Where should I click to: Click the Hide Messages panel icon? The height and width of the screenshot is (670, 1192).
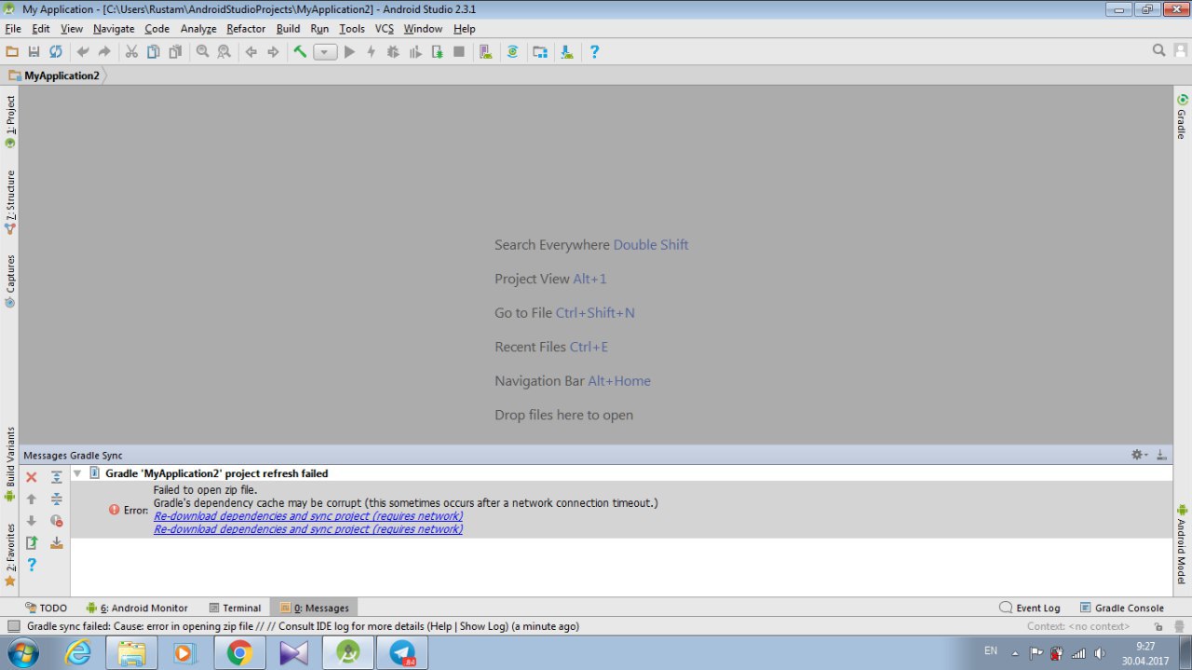click(x=1161, y=455)
